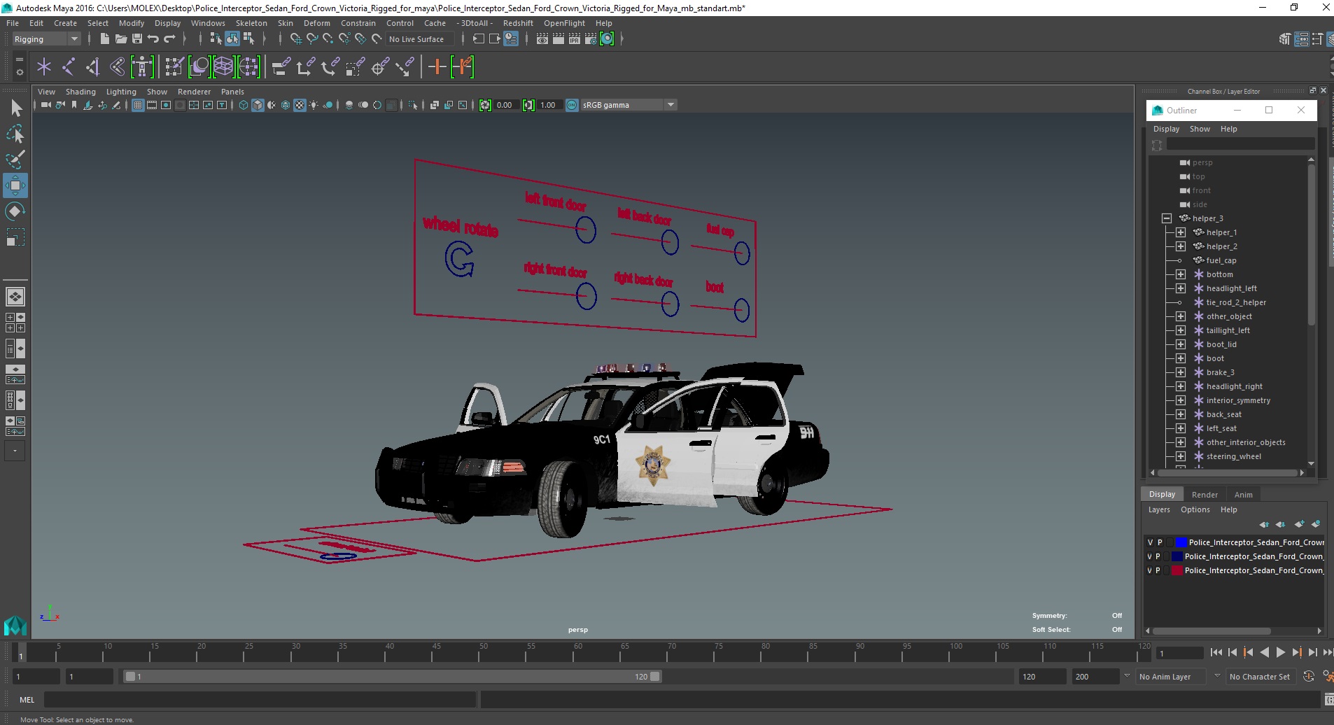
Task: Redo the last undone action
Action: pos(169,39)
